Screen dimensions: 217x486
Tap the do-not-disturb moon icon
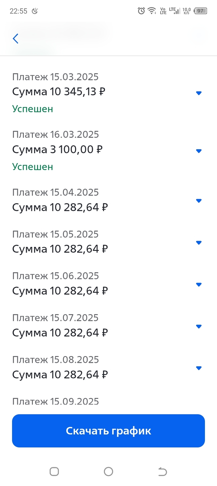point(35,11)
